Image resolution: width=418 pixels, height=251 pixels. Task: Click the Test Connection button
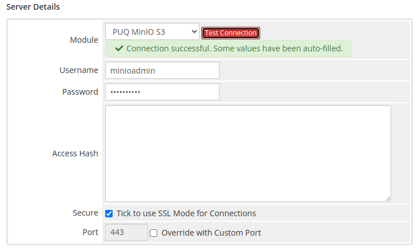pyautogui.click(x=230, y=33)
